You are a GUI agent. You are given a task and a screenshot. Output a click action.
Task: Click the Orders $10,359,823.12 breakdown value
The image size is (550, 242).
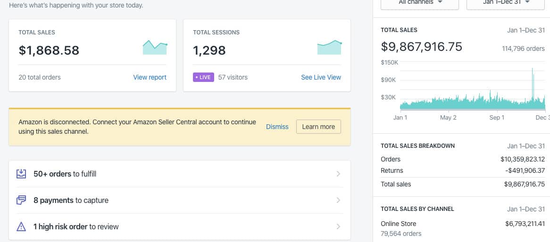click(x=523, y=159)
